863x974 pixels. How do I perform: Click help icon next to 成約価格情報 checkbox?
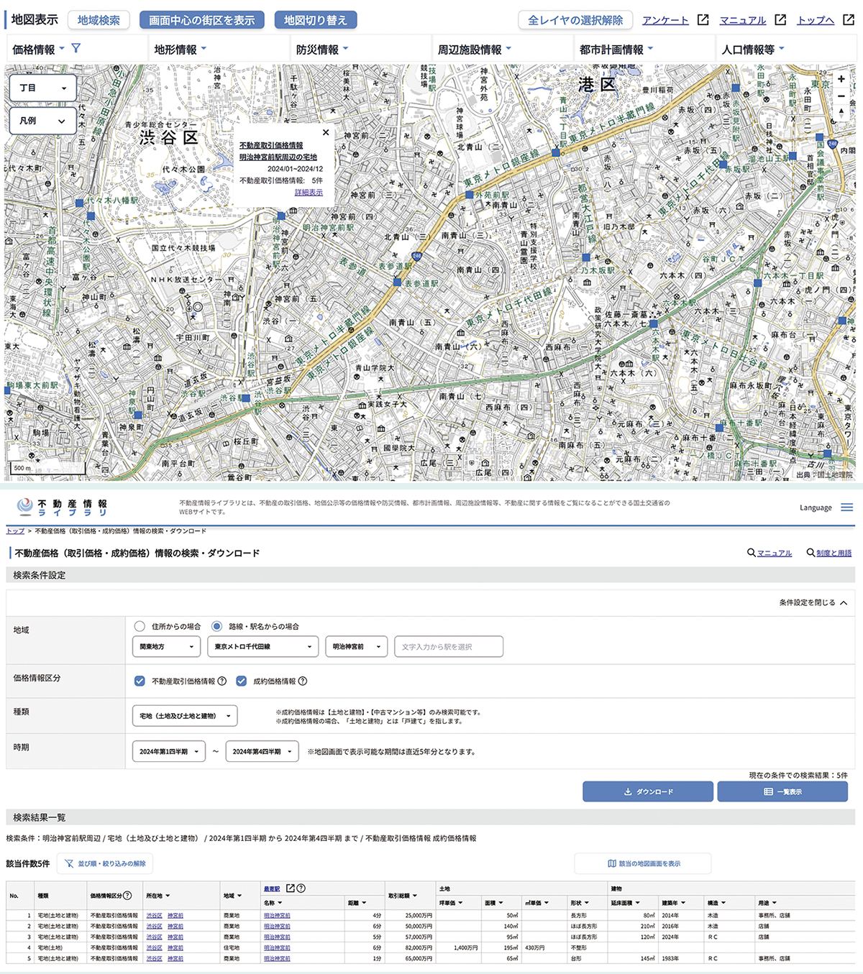[x=303, y=681]
